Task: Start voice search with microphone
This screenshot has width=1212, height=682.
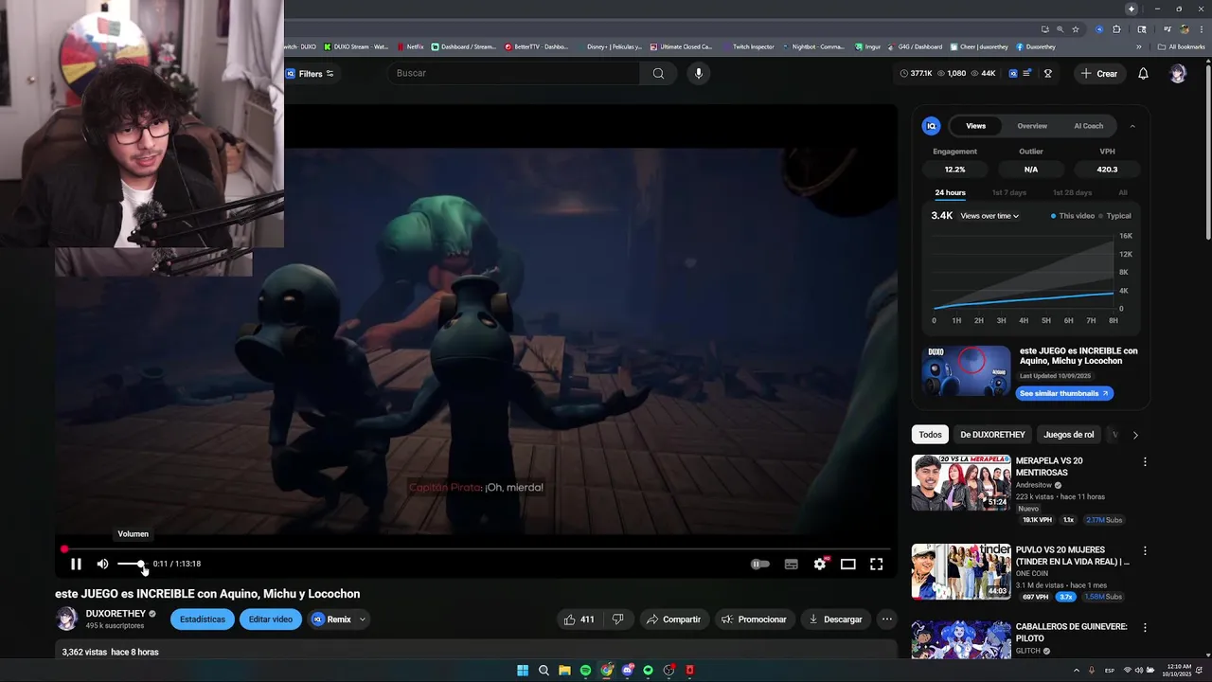Action: pos(699,73)
